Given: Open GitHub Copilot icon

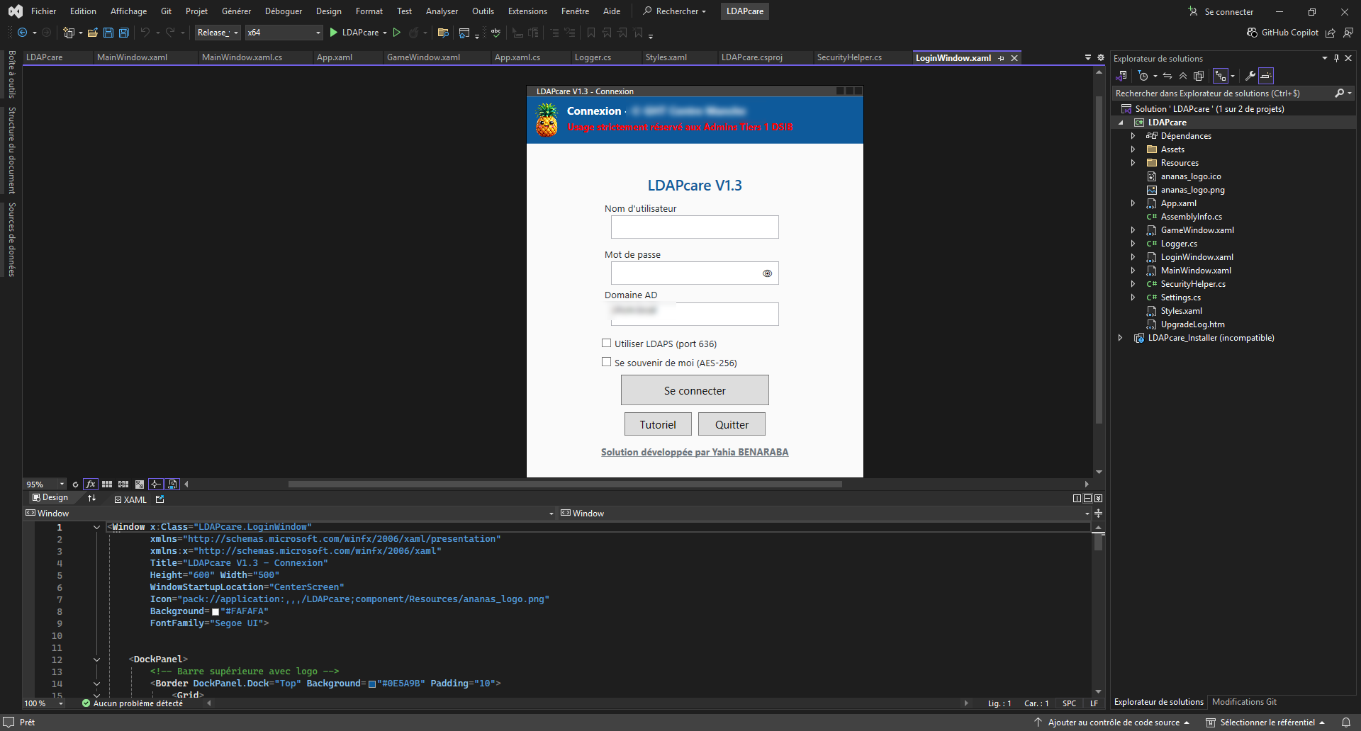Looking at the screenshot, I should click(x=1253, y=33).
